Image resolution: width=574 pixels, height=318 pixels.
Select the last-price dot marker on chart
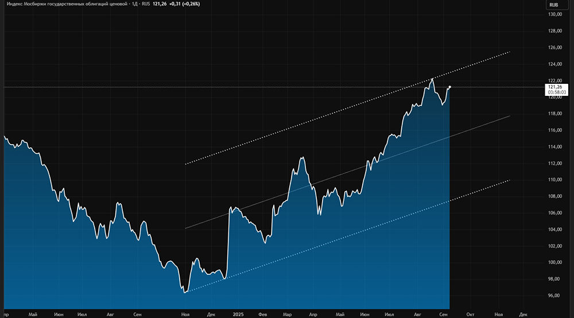449,87
